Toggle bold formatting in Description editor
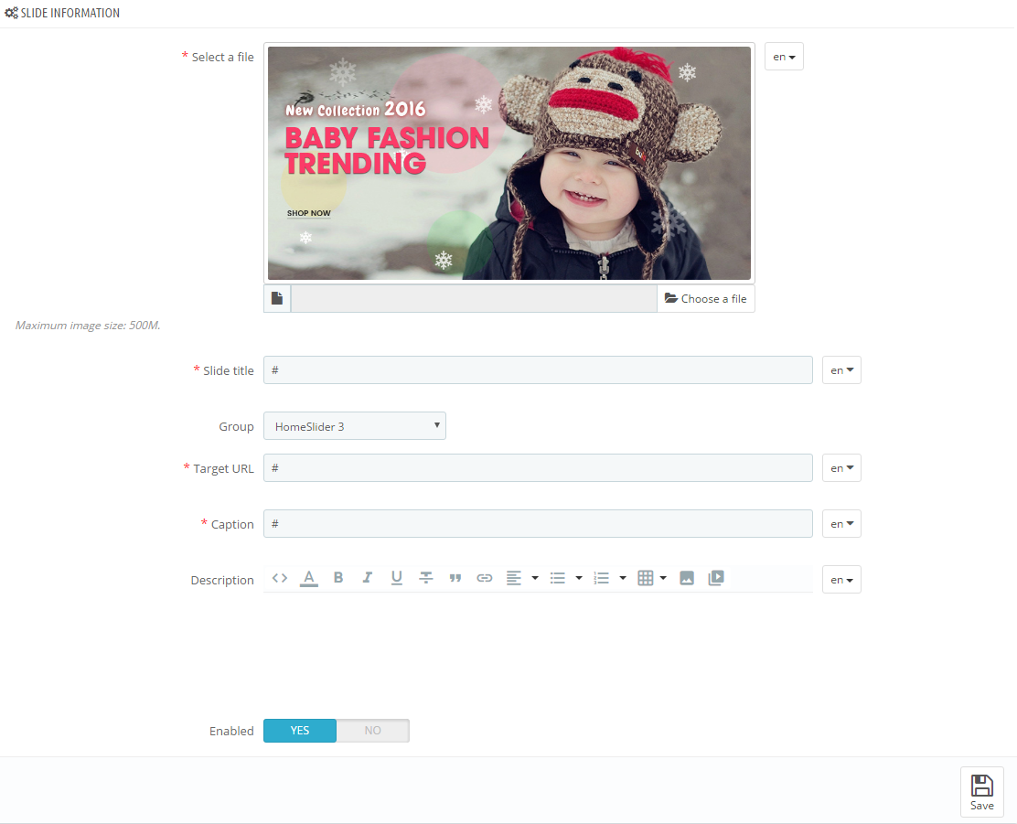The width and height of the screenshot is (1017, 824). point(337,578)
